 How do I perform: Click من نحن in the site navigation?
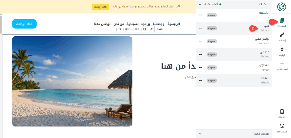pyautogui.click(x=119, y=24)
